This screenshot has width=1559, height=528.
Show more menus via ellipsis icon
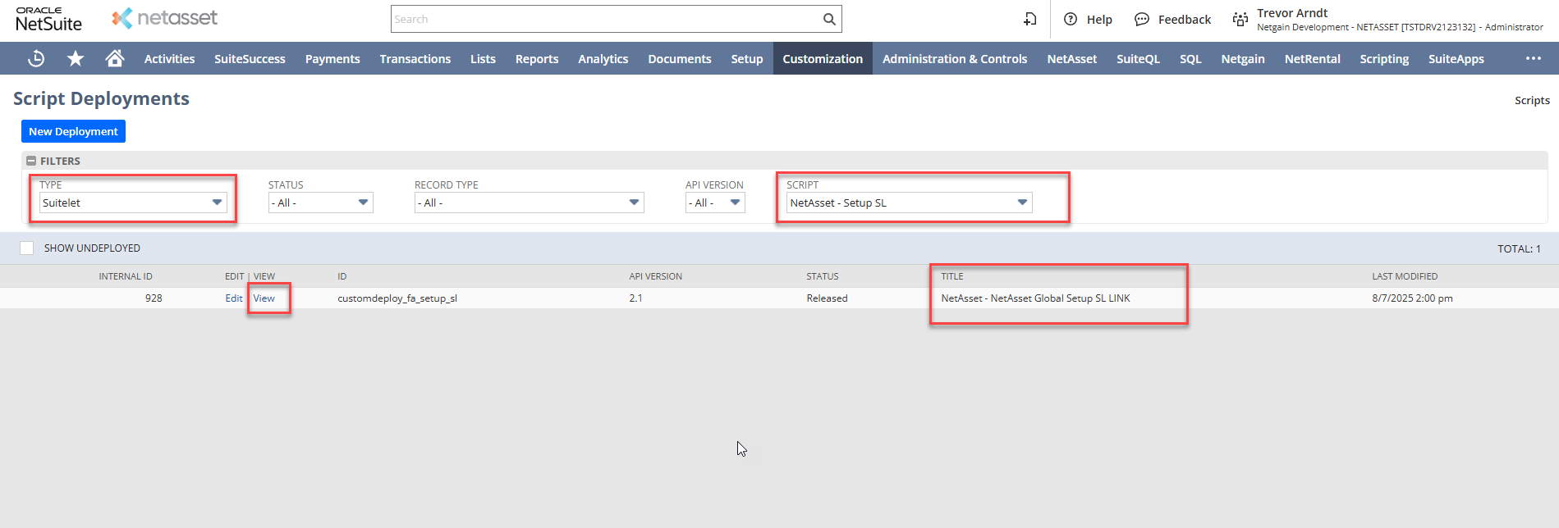pyautogui.click(x=1534, y=58)
